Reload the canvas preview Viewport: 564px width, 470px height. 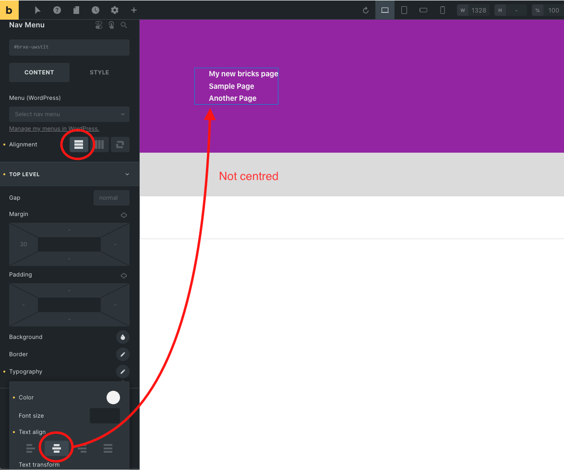365,10
